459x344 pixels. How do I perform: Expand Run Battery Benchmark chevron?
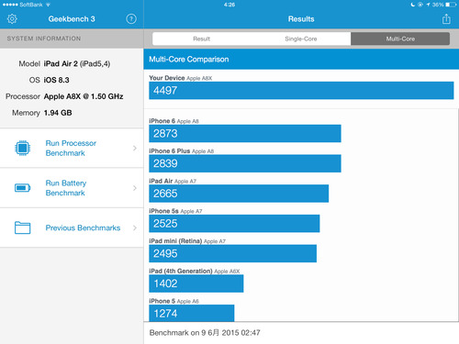(x=135, y=188)
